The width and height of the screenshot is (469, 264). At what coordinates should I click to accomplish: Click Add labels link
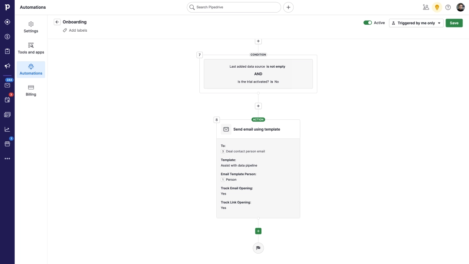tap(78, 30)
